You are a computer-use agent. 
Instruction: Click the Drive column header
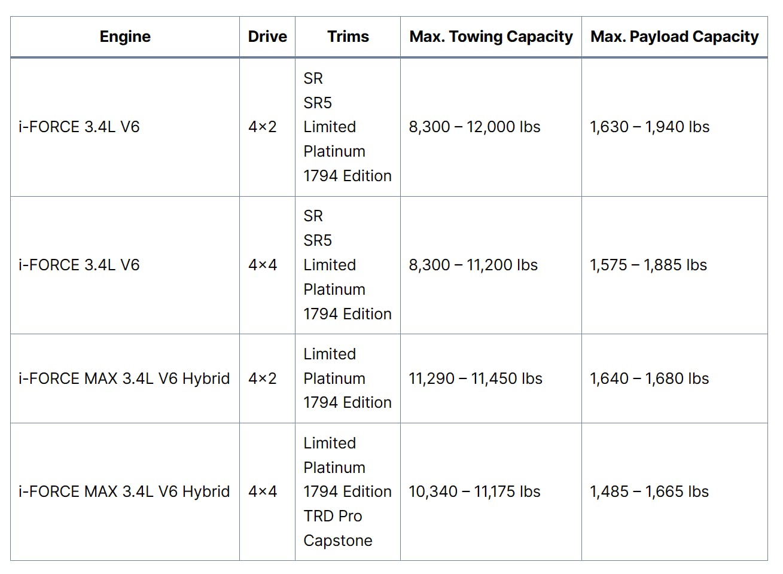click(267, 37)
